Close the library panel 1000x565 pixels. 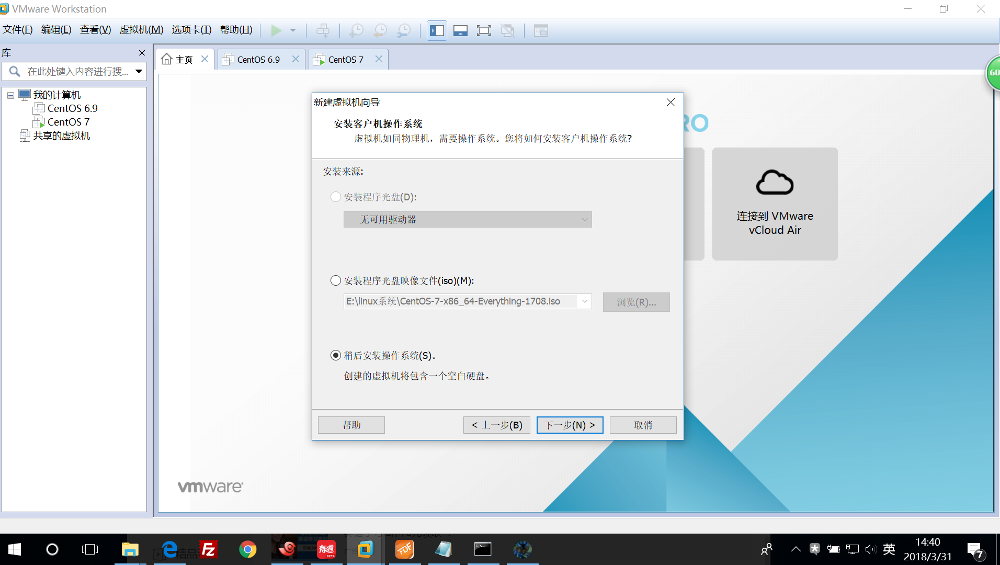click(142, 53)
